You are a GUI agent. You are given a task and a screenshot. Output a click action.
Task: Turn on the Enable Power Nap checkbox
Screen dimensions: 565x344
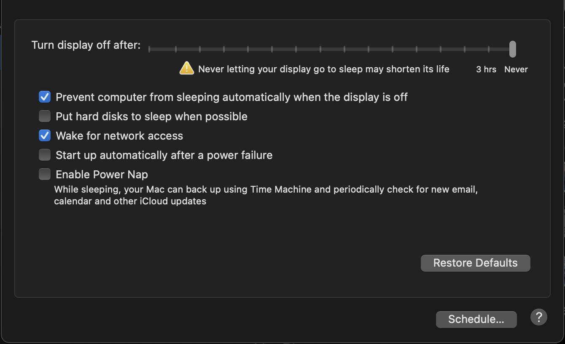(45, 175)
